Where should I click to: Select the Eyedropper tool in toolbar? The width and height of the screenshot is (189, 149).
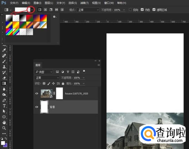(4, 50)
